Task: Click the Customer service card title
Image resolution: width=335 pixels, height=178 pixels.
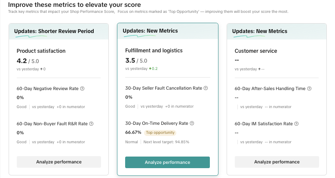Action: click(256, 51)
